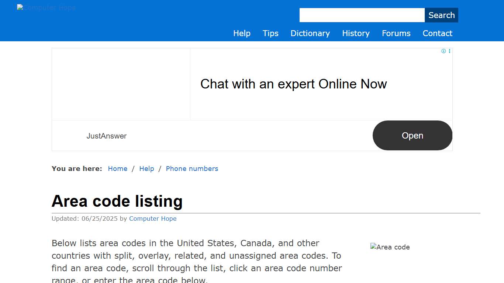Click the Open button in the ad
Viewport: 504px width, 283px height.
tap(412, 135)
